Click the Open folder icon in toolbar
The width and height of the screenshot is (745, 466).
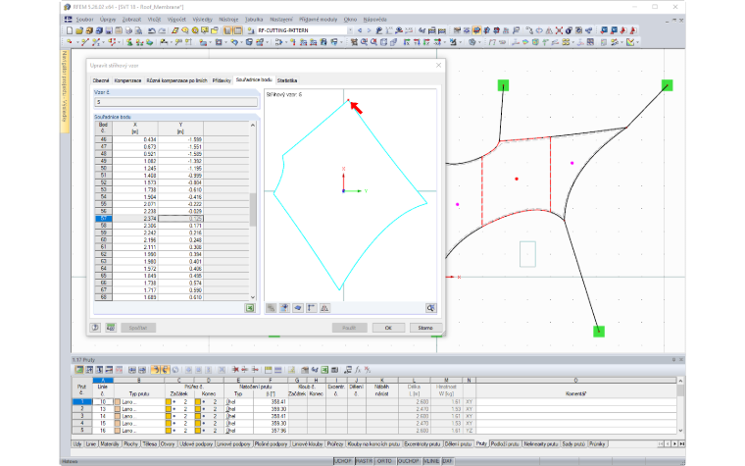pyautogui.click(x=79, y=30)
